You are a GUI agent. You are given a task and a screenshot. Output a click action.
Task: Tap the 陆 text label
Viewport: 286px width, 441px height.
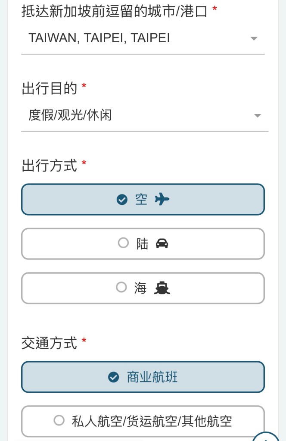142,244
